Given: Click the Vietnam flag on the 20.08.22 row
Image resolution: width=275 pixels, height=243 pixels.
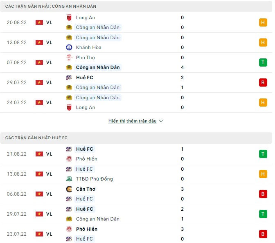Looking at the screenshot, I should [39, 22].
